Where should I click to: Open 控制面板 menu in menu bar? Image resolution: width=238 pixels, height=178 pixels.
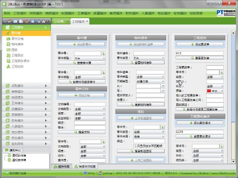point(196,13)
